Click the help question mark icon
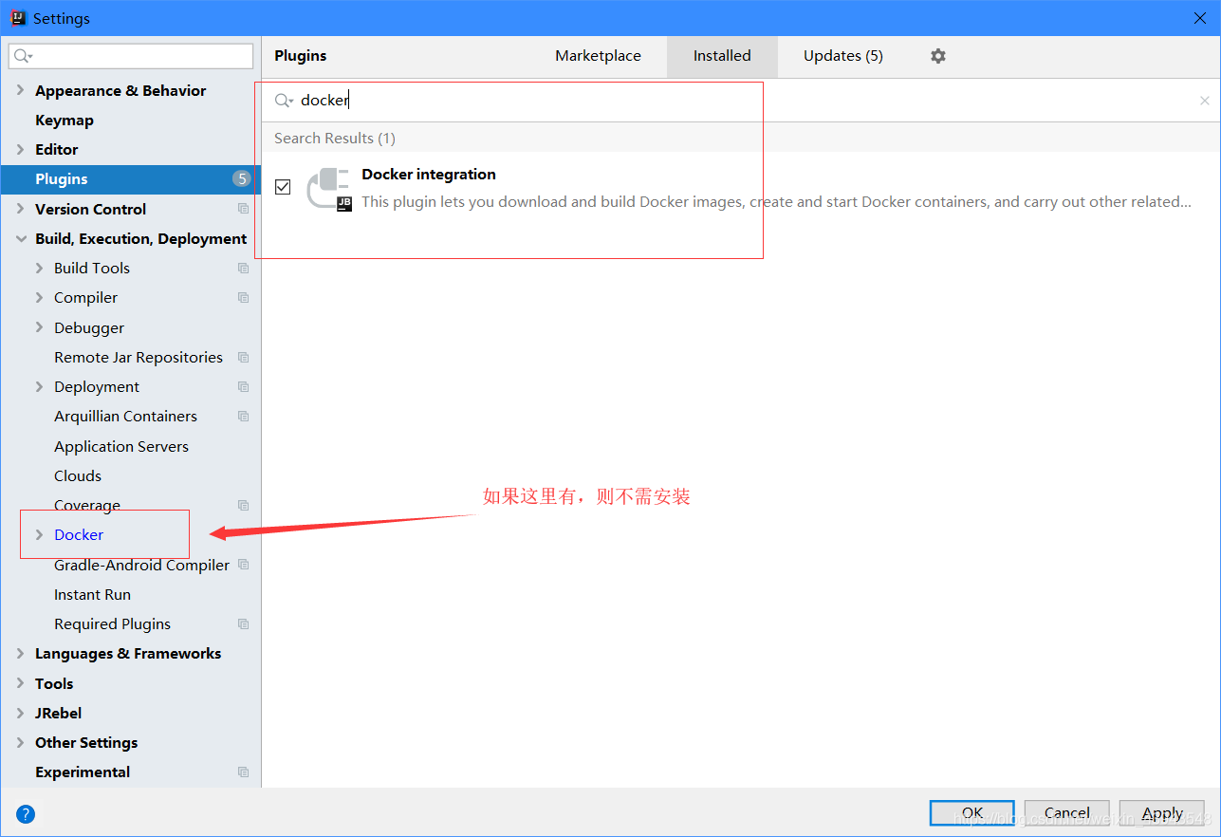 (x=26, y=813)
